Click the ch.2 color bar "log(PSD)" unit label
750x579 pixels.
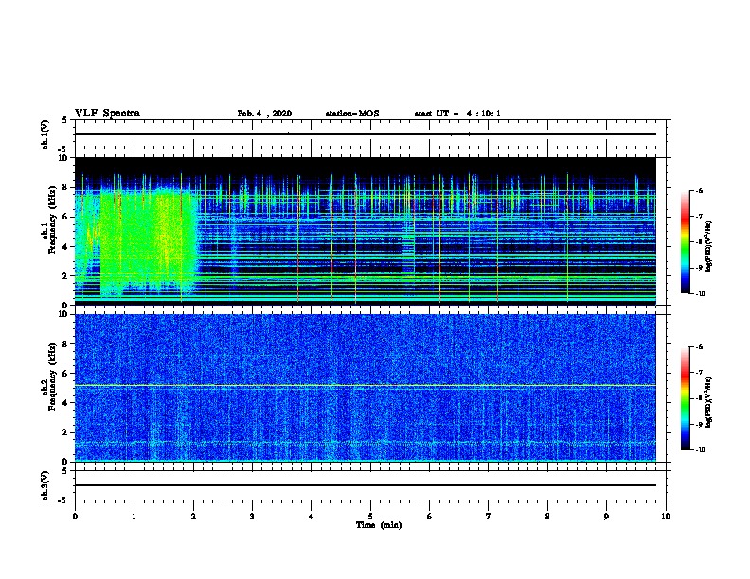[709, 402]
